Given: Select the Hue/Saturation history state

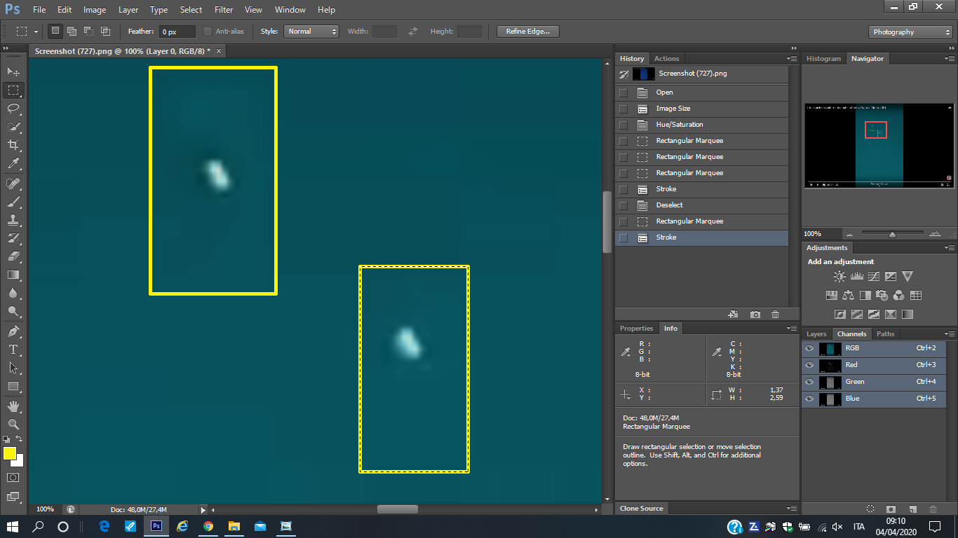Looking at the screenshot, I should point(679,125).
